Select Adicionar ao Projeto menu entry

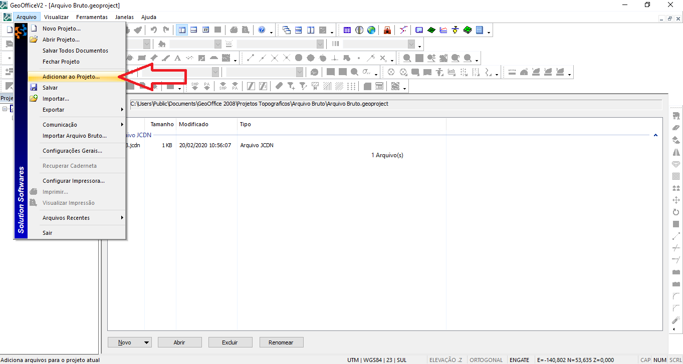click(71, 77)
